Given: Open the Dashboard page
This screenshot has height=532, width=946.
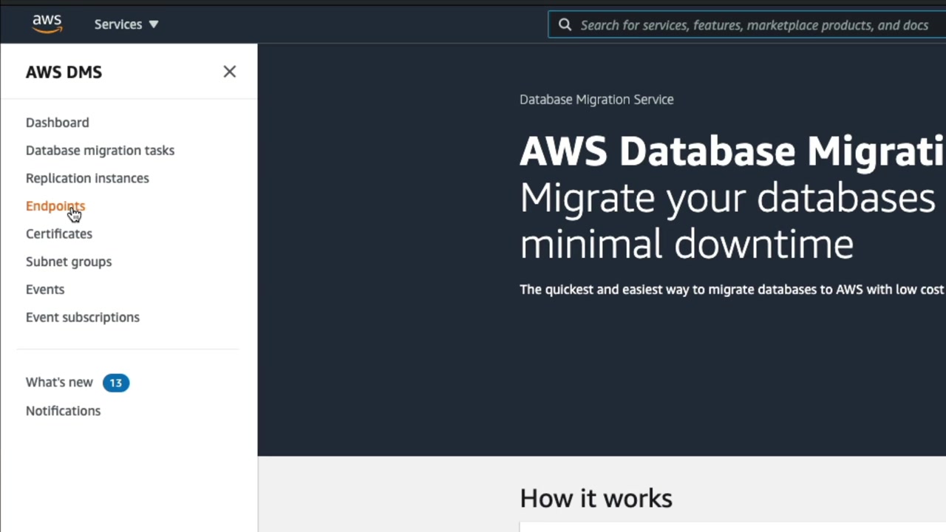Looking at the screenshot, I should (x=57, y=123).
